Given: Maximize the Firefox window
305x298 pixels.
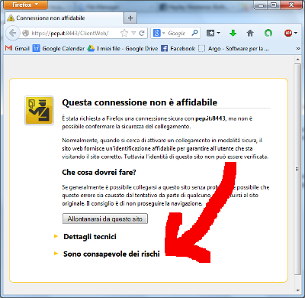Looking at the screenshot, I should coord(274,5).
